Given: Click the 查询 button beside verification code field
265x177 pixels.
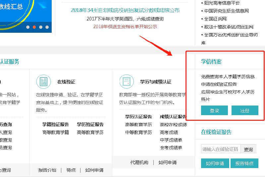Looking at the screenshot, I should (248, 149).
